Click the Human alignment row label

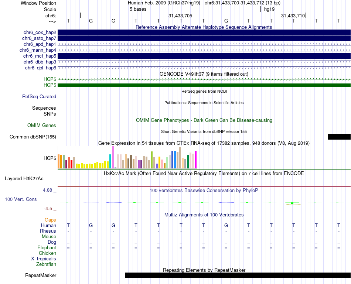pyautogui.click(x=48, y=225)
